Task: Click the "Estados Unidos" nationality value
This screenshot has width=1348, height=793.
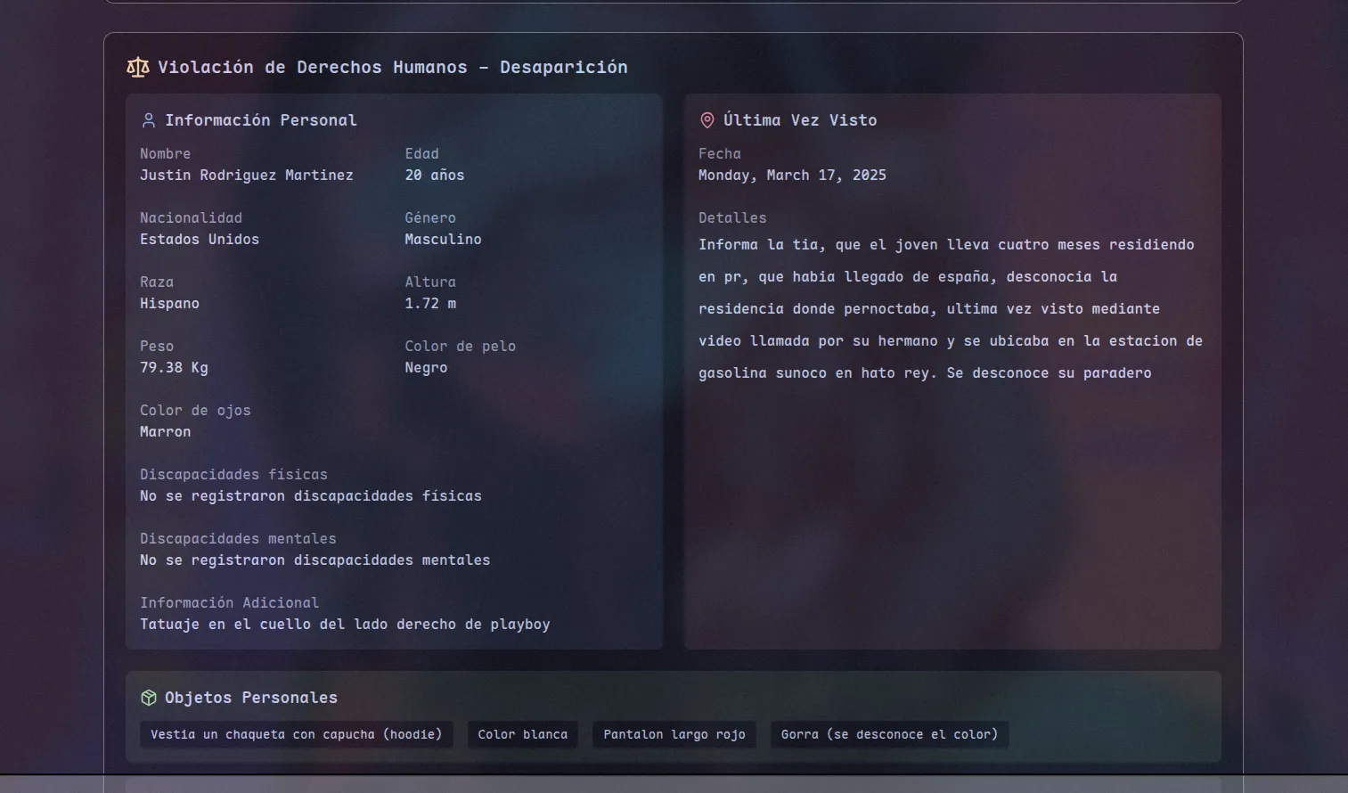Action: pyautogui.click(x=199, y=240)
